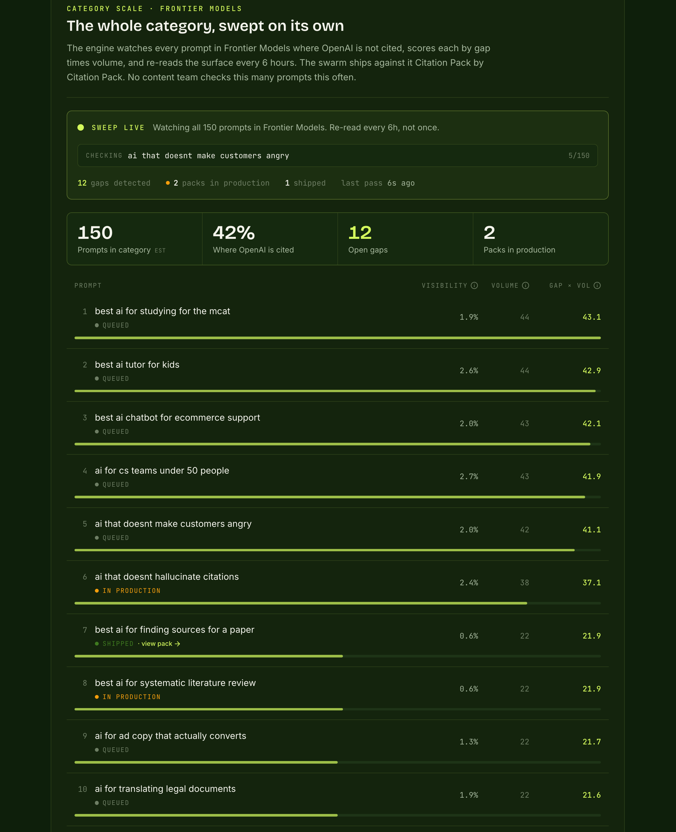Select prompt 'ai for translating legal documents'
Viewport: 676px width, 832px height.
(x=165, y=789)
